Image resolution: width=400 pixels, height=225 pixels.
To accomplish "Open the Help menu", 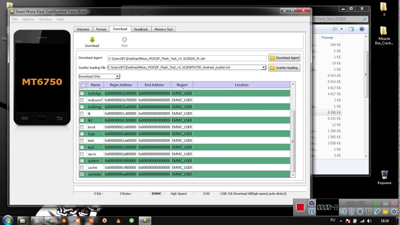I will click(x=60, y=19).
